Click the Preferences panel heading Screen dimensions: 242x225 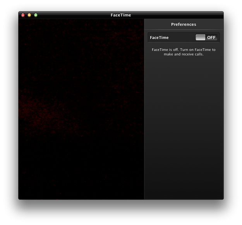point(184,24)
